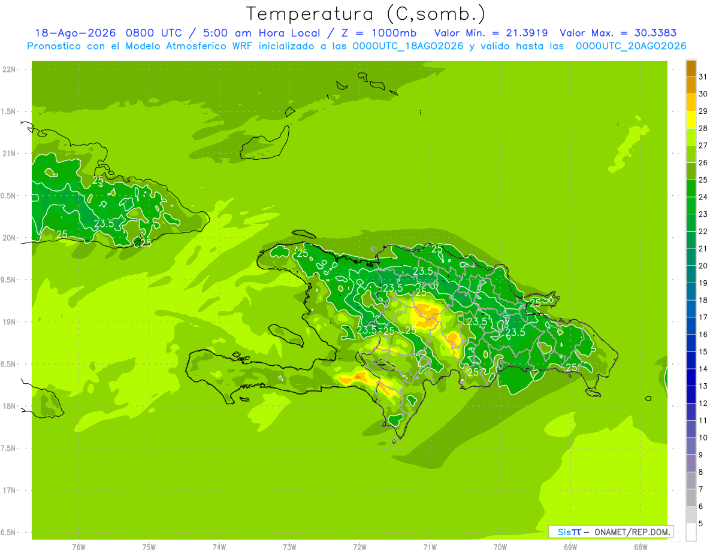Click the 76W longitude axis label
Viewport: 719px width, 555px height.
click(78, 547)
